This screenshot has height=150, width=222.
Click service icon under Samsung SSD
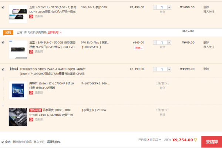(31, 52)
